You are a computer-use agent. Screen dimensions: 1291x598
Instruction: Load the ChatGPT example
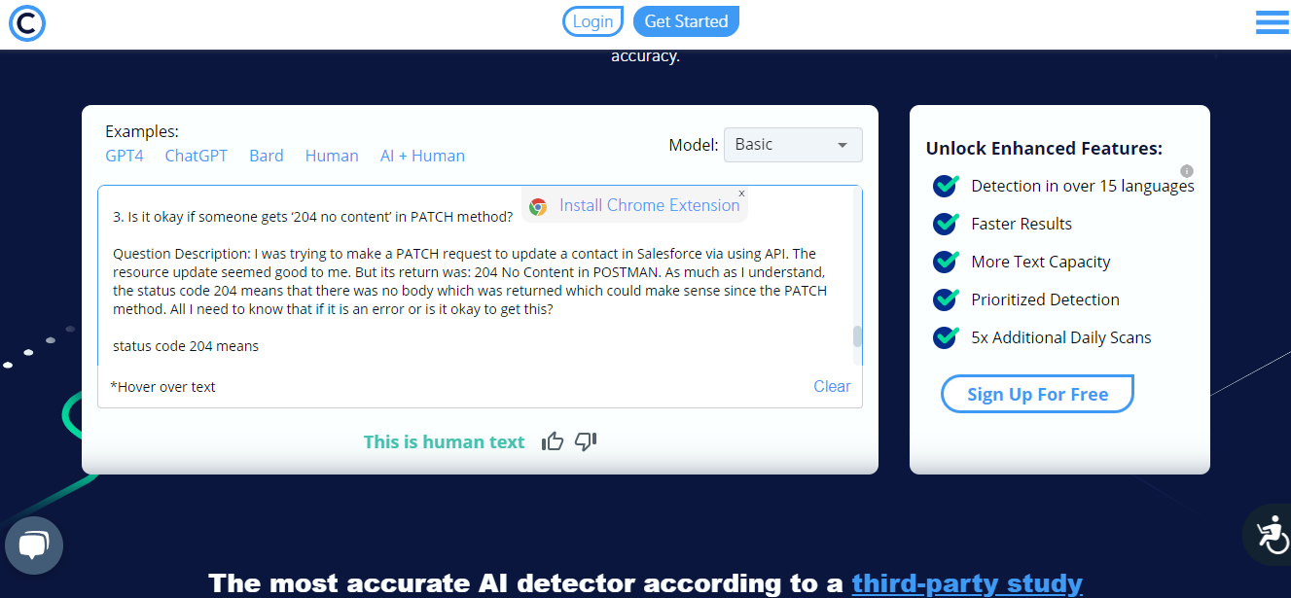pyautogui.click(x=197, y=156)
